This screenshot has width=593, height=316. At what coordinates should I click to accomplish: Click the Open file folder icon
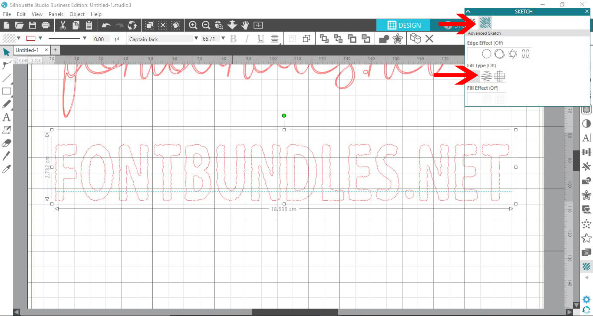click(19, 25)
